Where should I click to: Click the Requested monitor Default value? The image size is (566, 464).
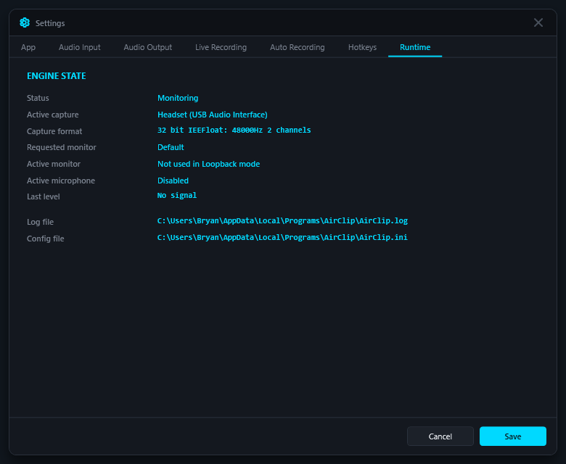tap(171, 147)
